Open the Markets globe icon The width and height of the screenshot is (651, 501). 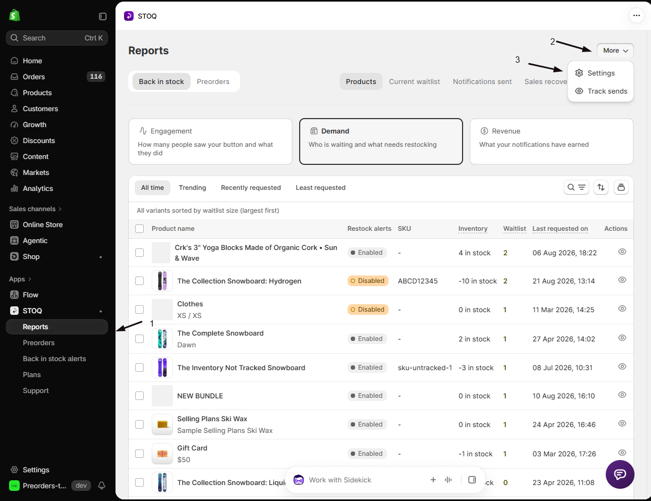click(14, 172)
